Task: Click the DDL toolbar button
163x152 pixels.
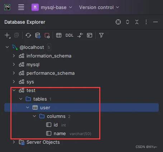Action: [x=69, y=35]
